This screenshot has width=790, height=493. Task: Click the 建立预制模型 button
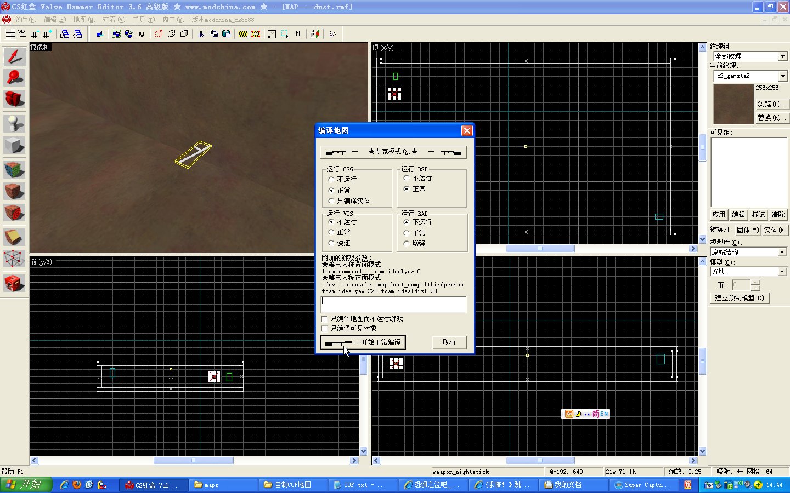click(739, 298)
